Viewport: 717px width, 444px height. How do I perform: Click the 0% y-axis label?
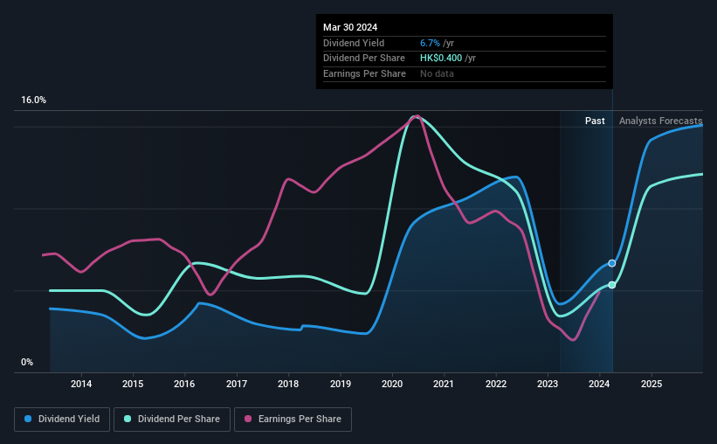click(x=27, y=362)
